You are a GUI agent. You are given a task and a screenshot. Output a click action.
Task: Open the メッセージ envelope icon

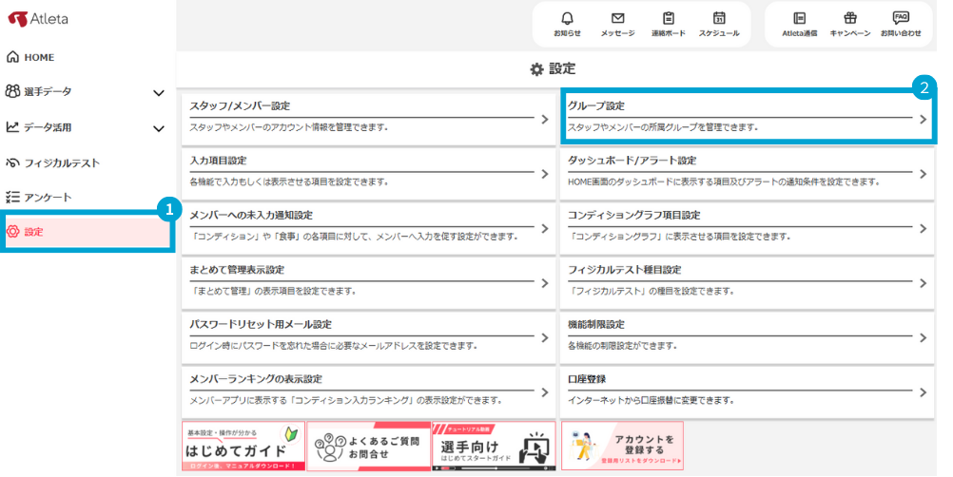tap(617, 24)
